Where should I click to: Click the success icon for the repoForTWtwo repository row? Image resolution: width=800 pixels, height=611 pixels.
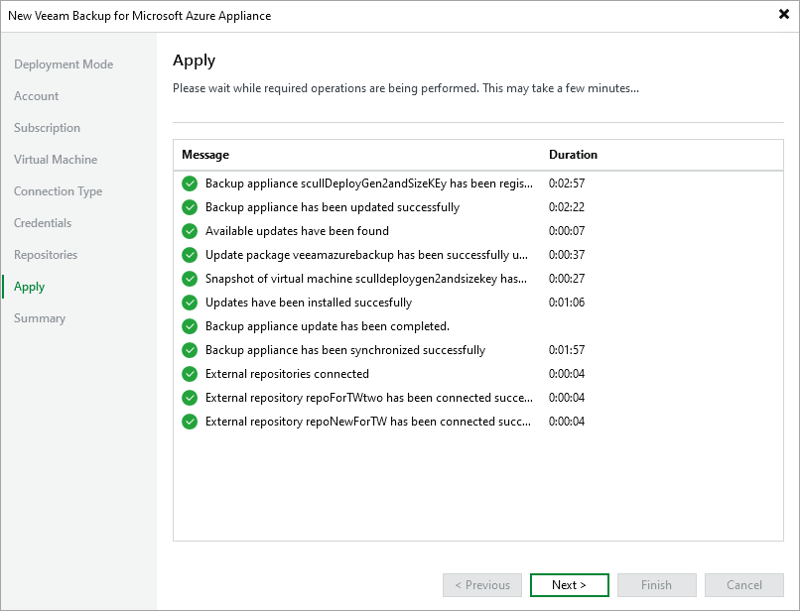(x=190, y=398)
